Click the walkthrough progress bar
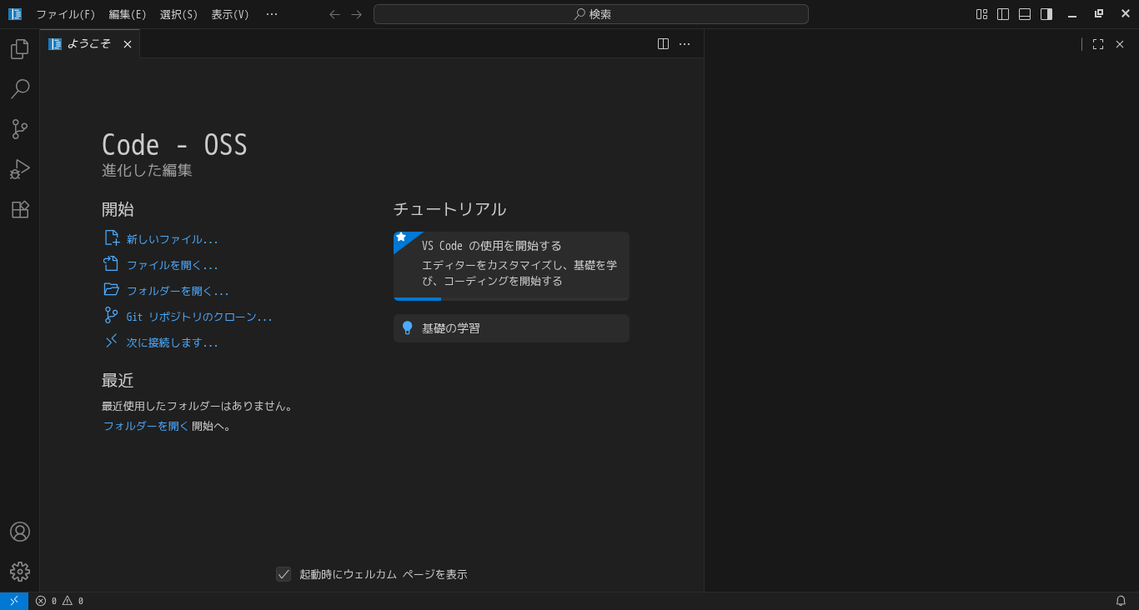Screen dimensions: 1139x610 511,299
